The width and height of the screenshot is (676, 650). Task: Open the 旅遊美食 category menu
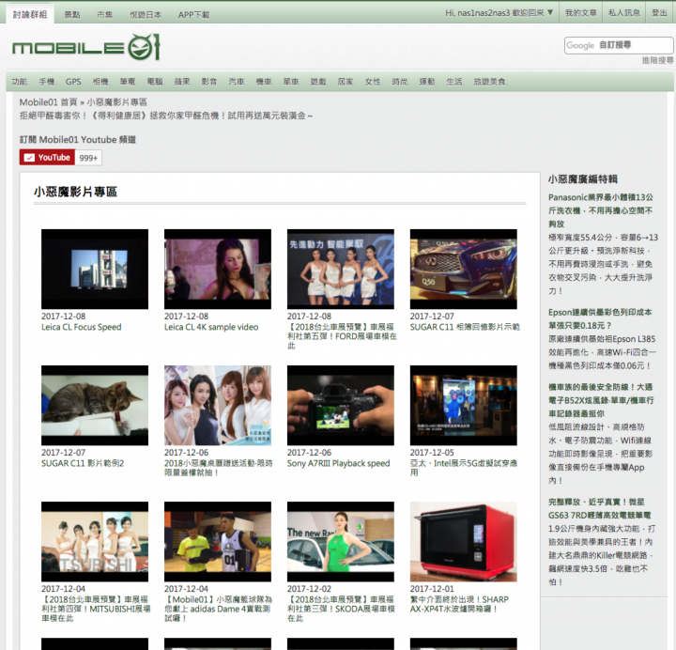click(489, 82)
